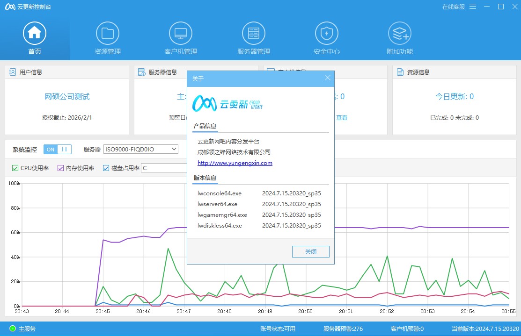Switch to the 首页 tab label
The height and width of the screenshot is (336, 521).
point(35,51)
